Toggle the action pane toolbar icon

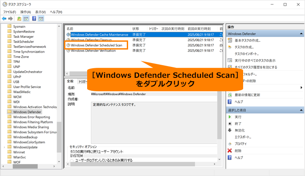pyautogui.click(x=41, y=19)
